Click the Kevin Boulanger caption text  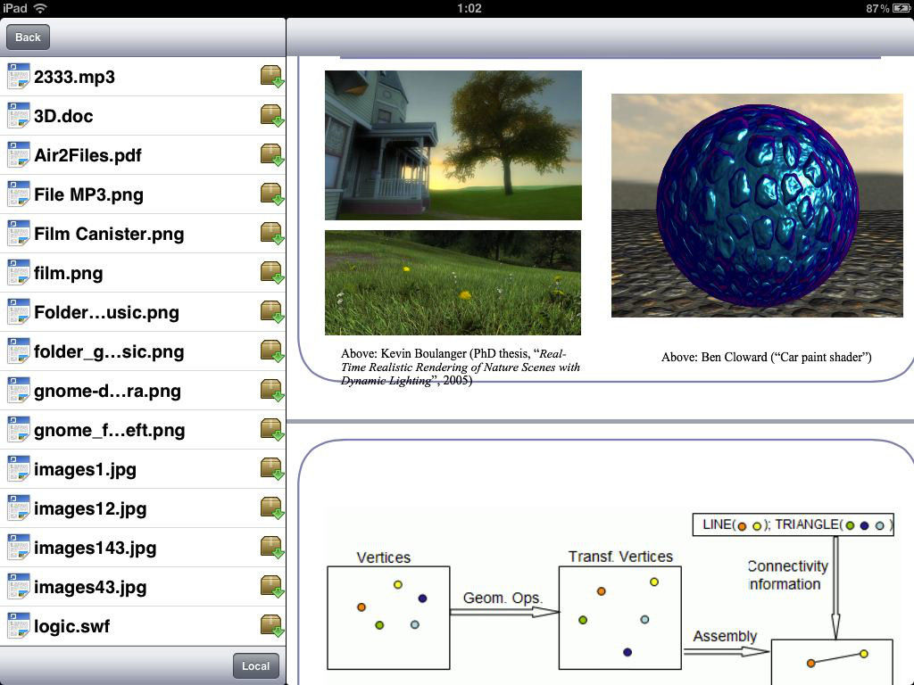click(461, 367)
